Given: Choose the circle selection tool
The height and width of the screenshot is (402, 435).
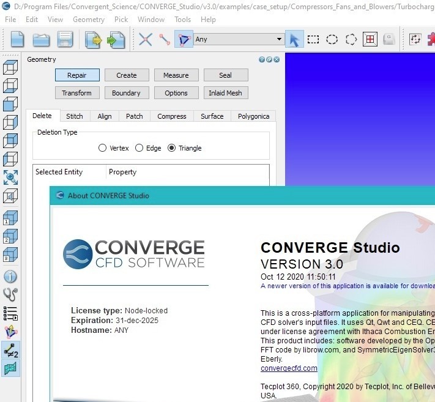Looking at the screenshot, I should (332, 40).
